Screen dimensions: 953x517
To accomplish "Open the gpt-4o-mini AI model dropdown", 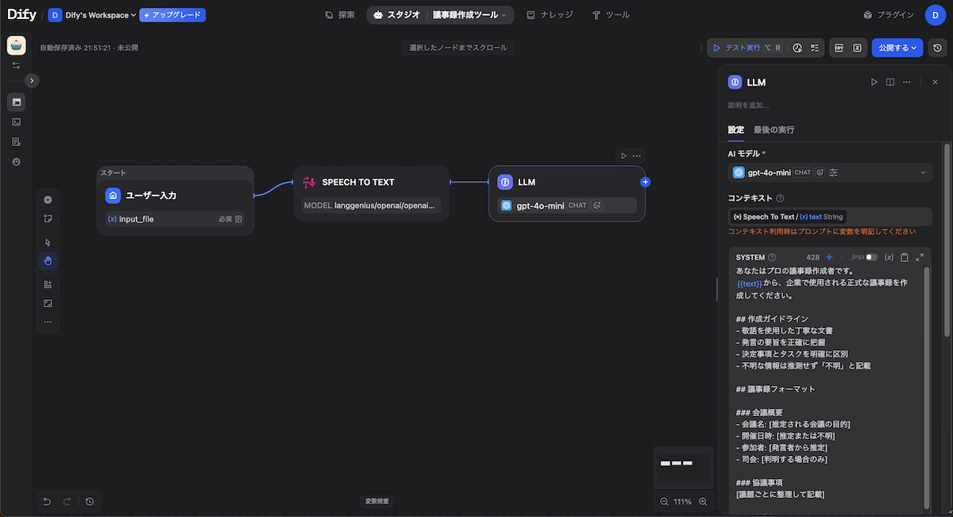I will 830,172.
